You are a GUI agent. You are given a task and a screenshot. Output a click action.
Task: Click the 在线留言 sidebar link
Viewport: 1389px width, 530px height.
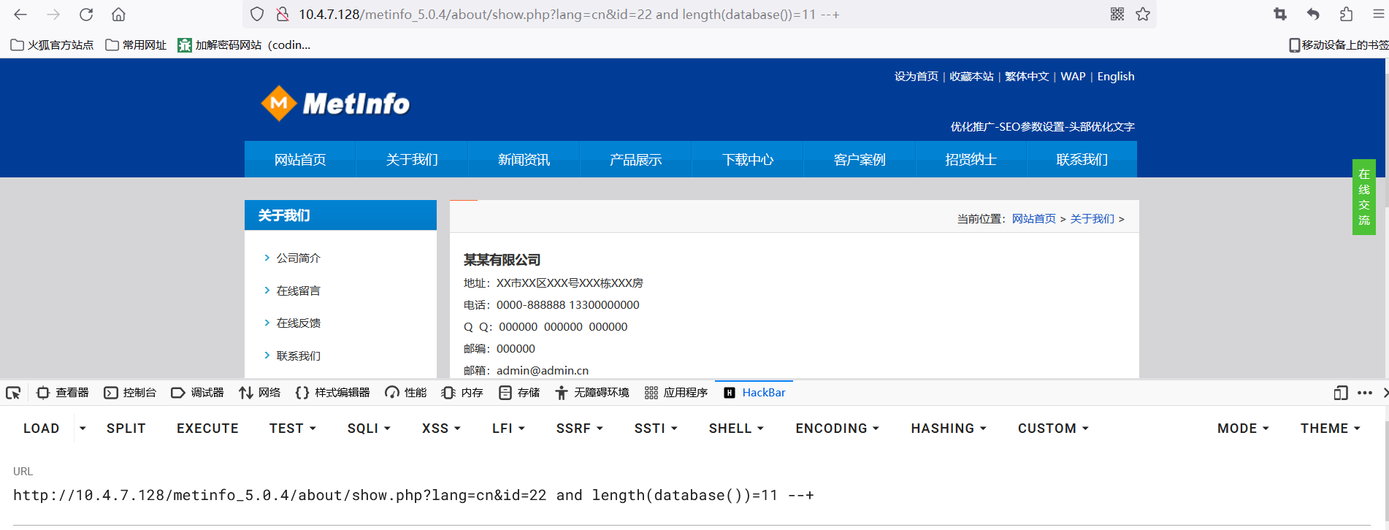point(298,291)
